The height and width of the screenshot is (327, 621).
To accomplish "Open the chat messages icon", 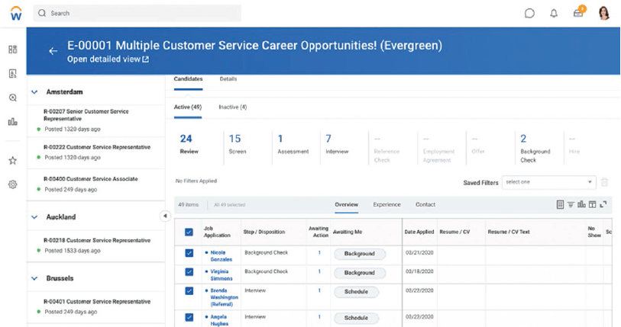I will [529, 14].
